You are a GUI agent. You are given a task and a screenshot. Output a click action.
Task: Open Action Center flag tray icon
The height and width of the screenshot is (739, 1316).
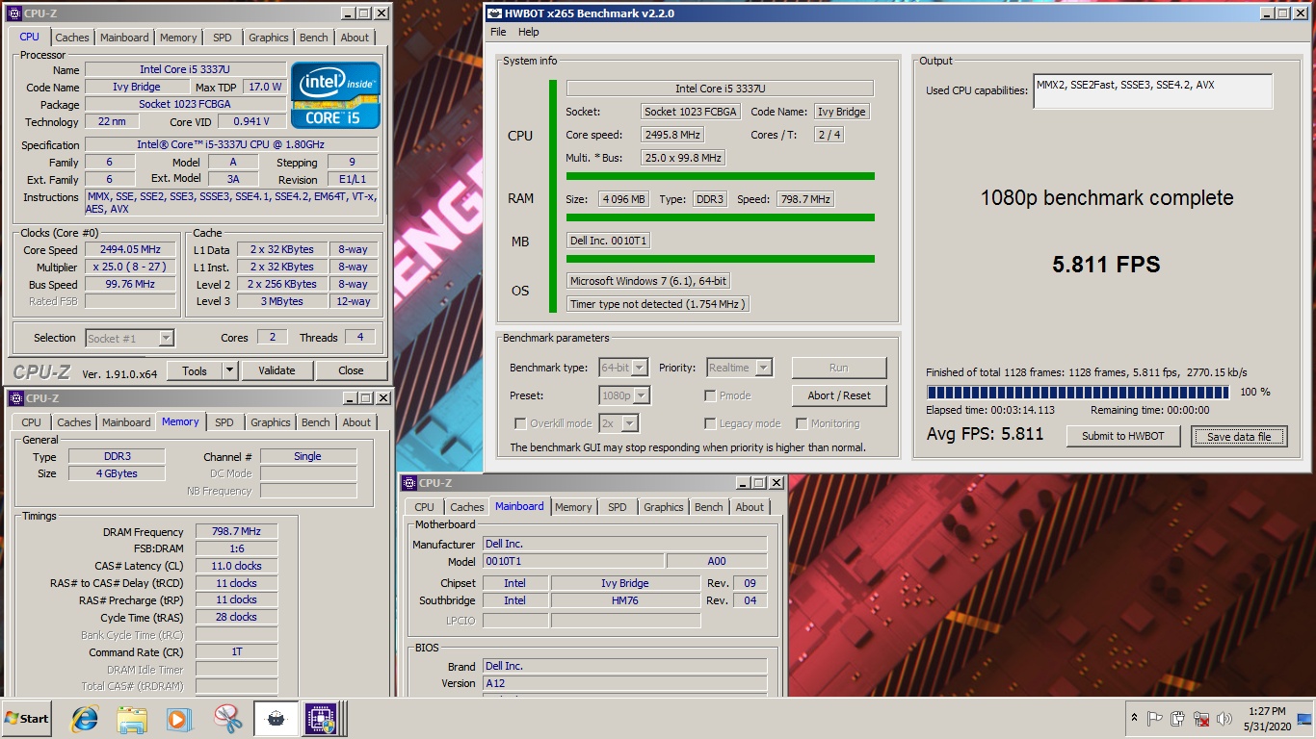pyautogui.click(x=1153, y=719)
